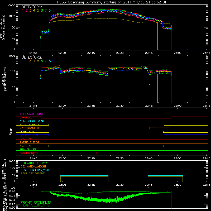This screenshot has width=211, height=211.
Task: Click the BAD_PACKETS flag label
Action: pos(29,153)
